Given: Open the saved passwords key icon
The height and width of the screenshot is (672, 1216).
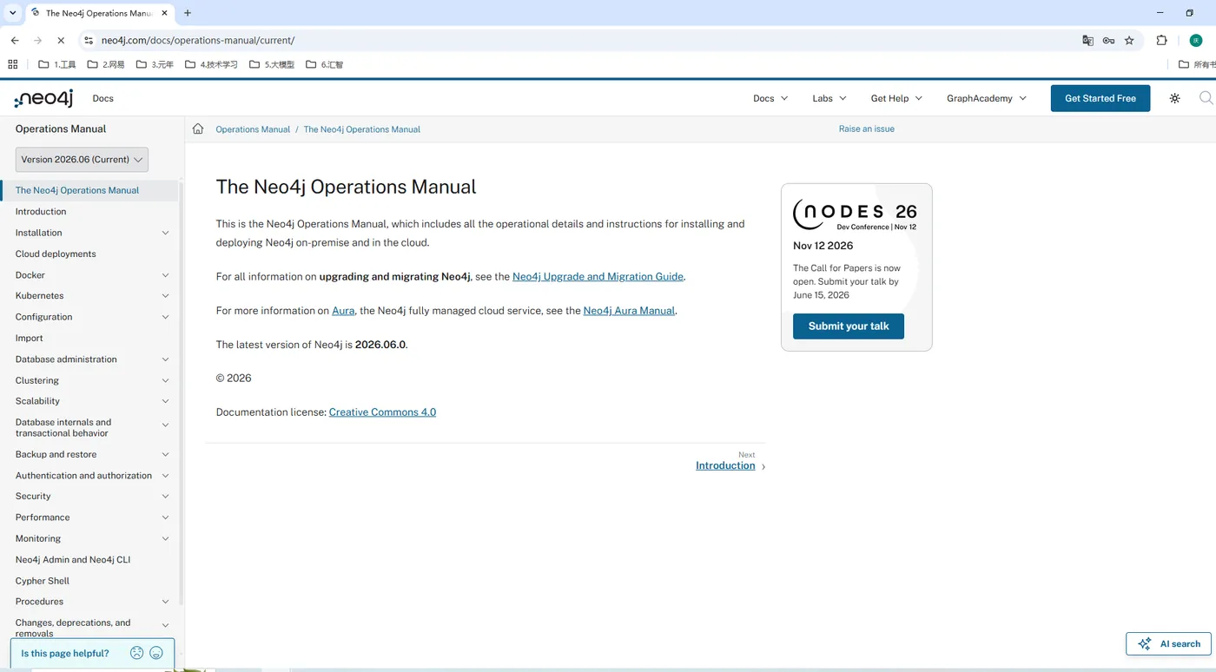Looking at the screenshot, I should click(x=1108, y=40).
